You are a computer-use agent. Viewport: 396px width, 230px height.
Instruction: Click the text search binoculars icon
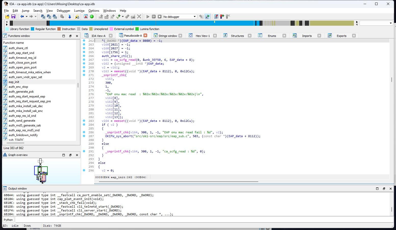click(49, 17)
